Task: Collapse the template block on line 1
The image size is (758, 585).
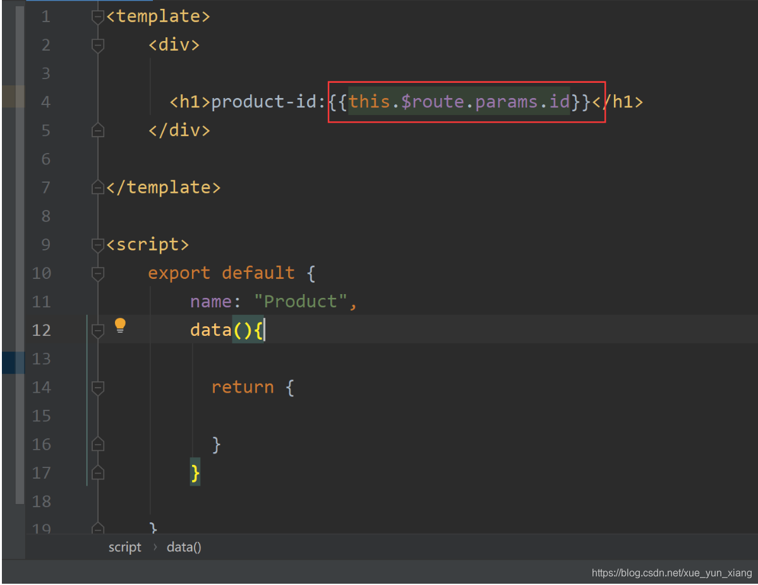Action: pos(97,17)
